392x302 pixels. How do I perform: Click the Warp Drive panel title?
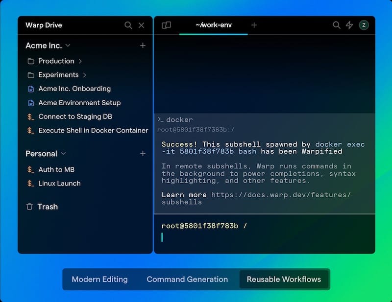tap(44, 25)
